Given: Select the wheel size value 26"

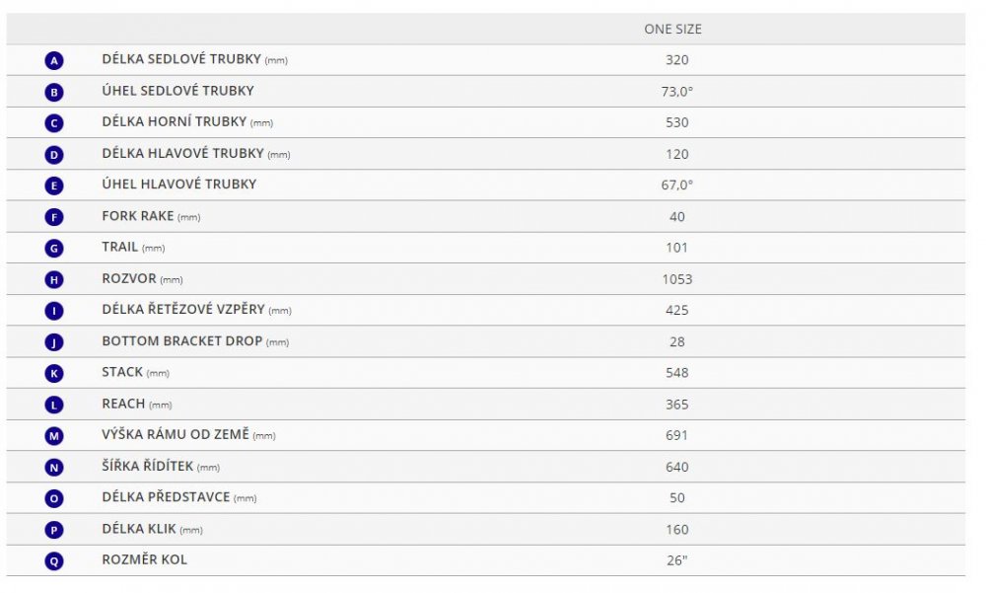Looking at the screenshot, I should (x=677, y=560).
